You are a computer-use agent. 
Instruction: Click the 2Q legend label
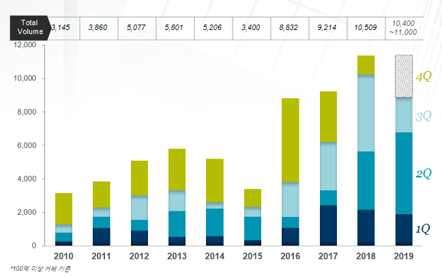(423, 174)
